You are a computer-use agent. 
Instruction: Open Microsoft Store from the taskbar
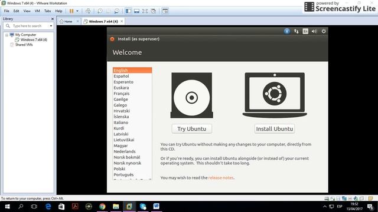[x=61, y=207]
